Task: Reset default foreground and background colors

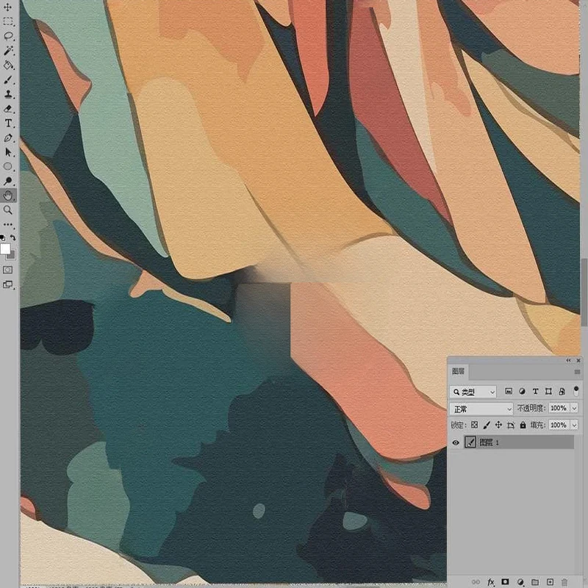Action: 3,237
